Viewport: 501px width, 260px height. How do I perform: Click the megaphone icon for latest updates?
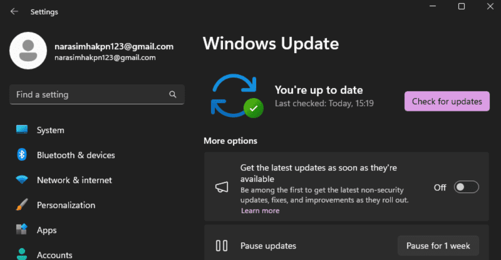(221, 187)
